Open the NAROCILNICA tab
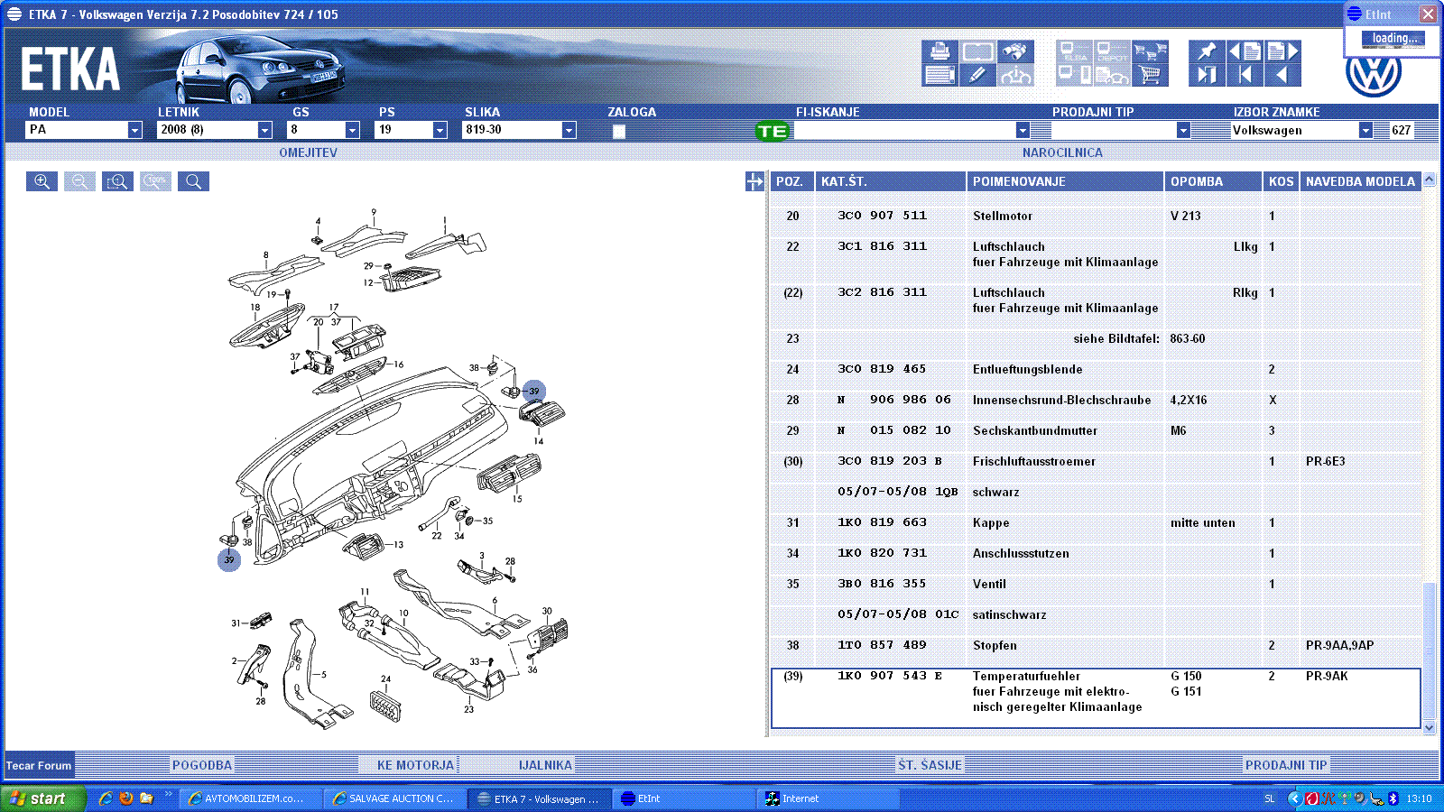1444x812 pixels. point(1062,152)
